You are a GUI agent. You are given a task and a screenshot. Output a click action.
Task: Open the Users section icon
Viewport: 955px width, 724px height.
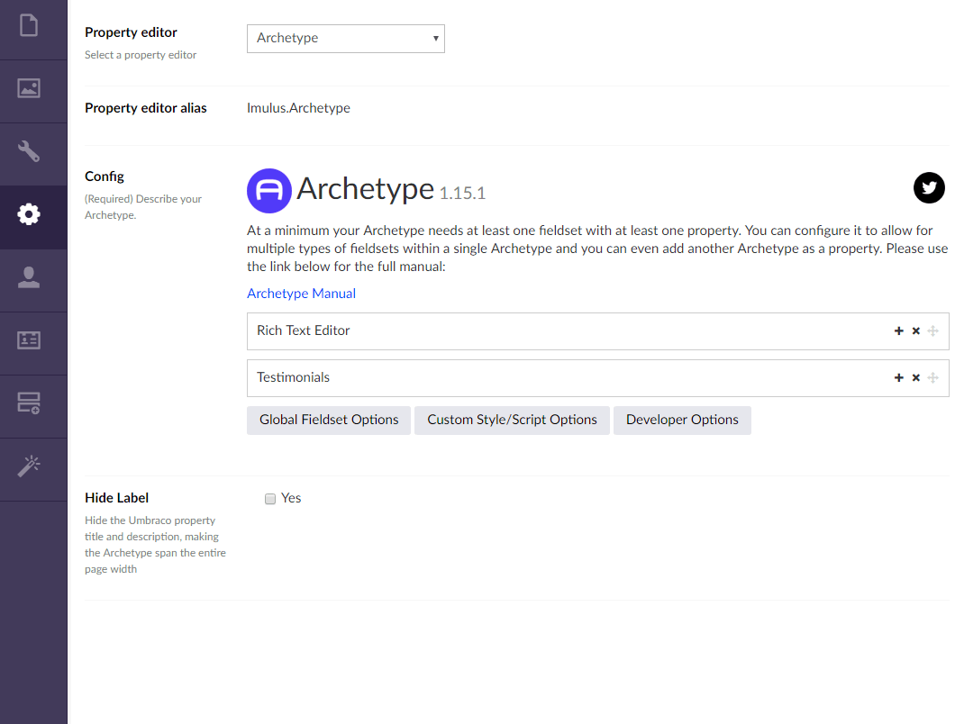point(29,277)
